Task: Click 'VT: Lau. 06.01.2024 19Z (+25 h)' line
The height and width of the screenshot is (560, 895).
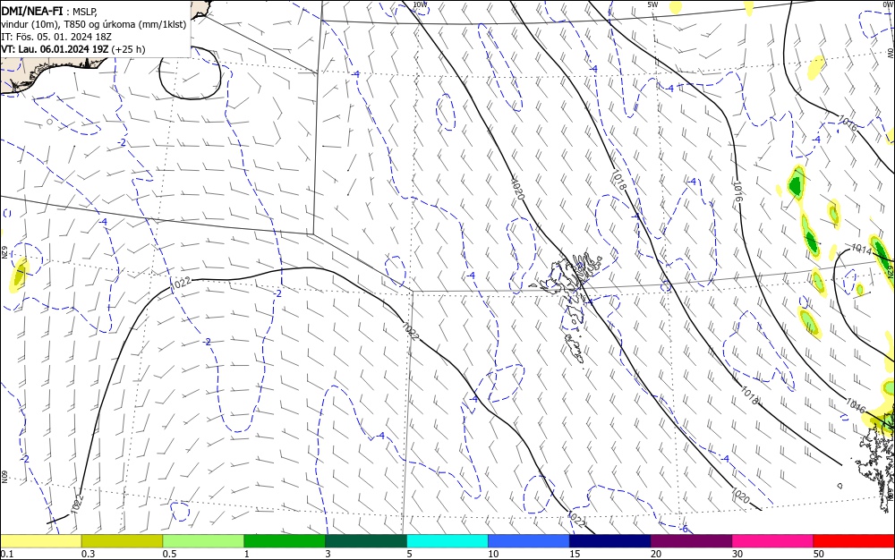Action: tap(73, 49)
